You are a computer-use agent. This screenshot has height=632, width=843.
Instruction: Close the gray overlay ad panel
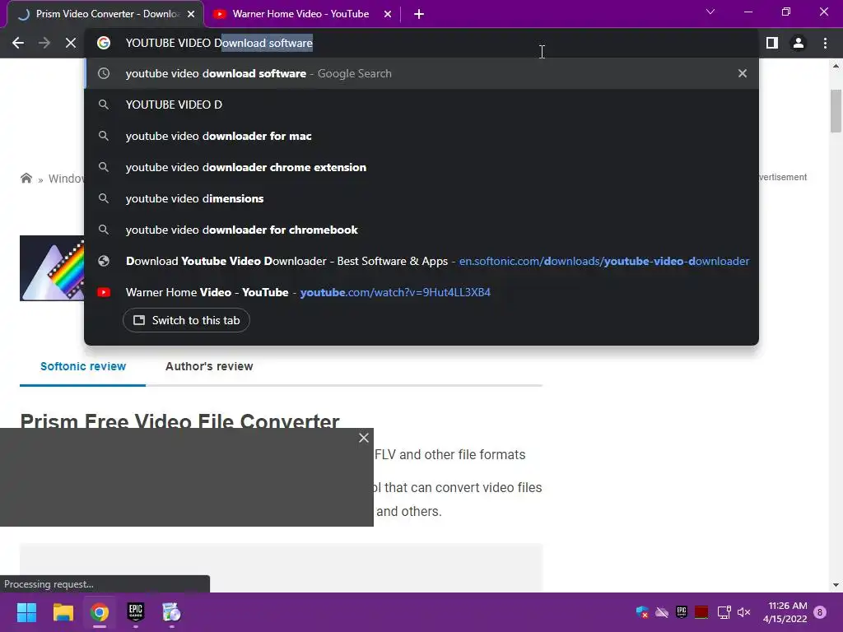coord(364,438)
